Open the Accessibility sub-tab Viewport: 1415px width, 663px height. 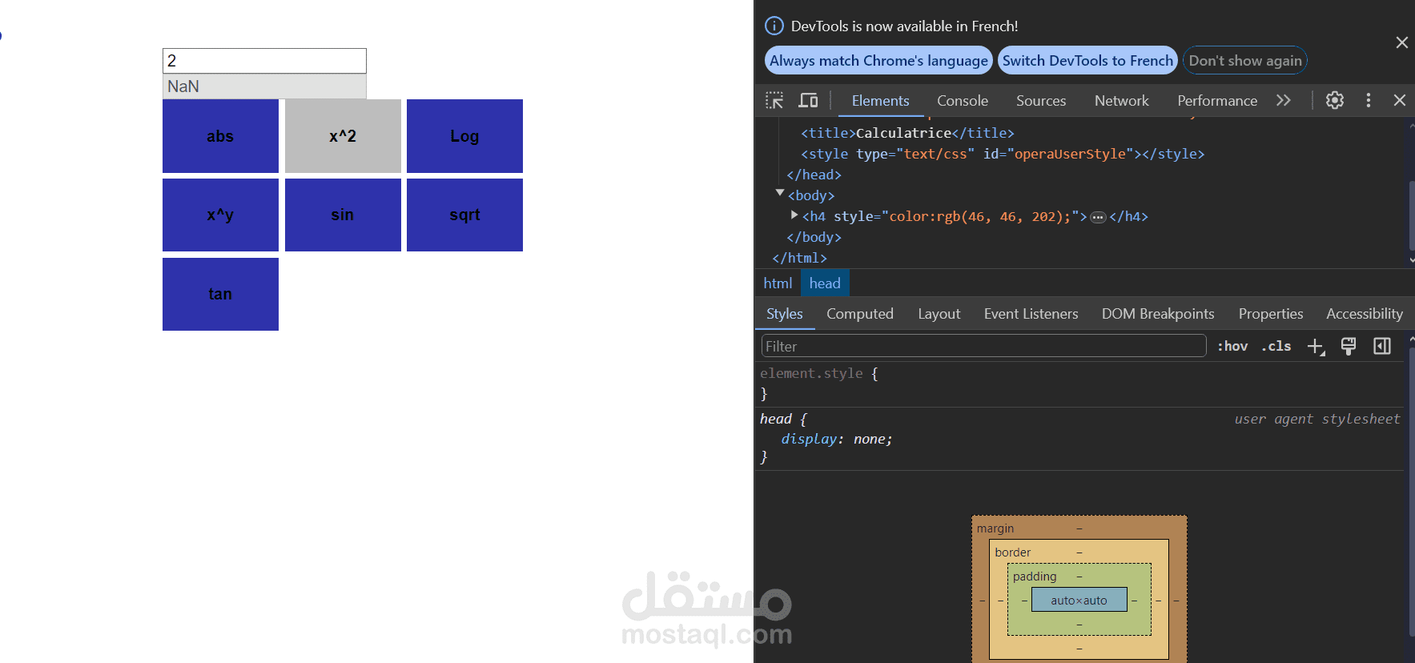point(1365,314)
